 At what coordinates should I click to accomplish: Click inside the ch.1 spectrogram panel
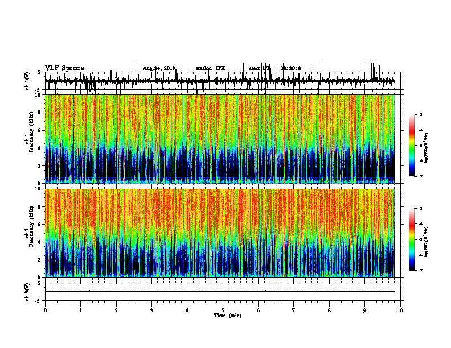tap(219, 139)
